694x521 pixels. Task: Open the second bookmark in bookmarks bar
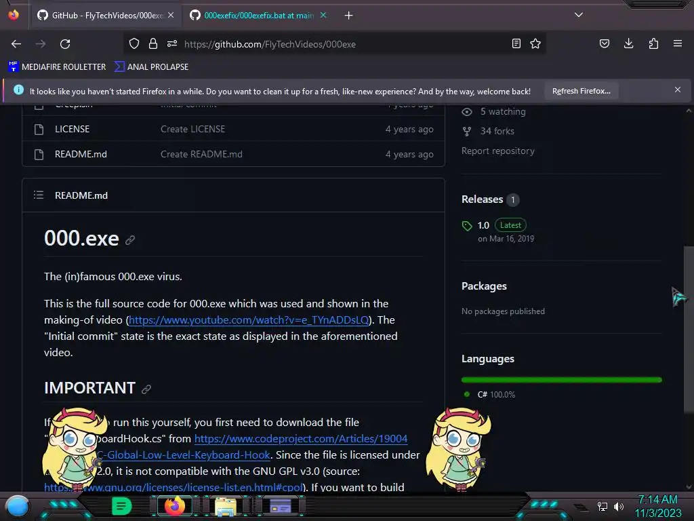tap(151, 67)
